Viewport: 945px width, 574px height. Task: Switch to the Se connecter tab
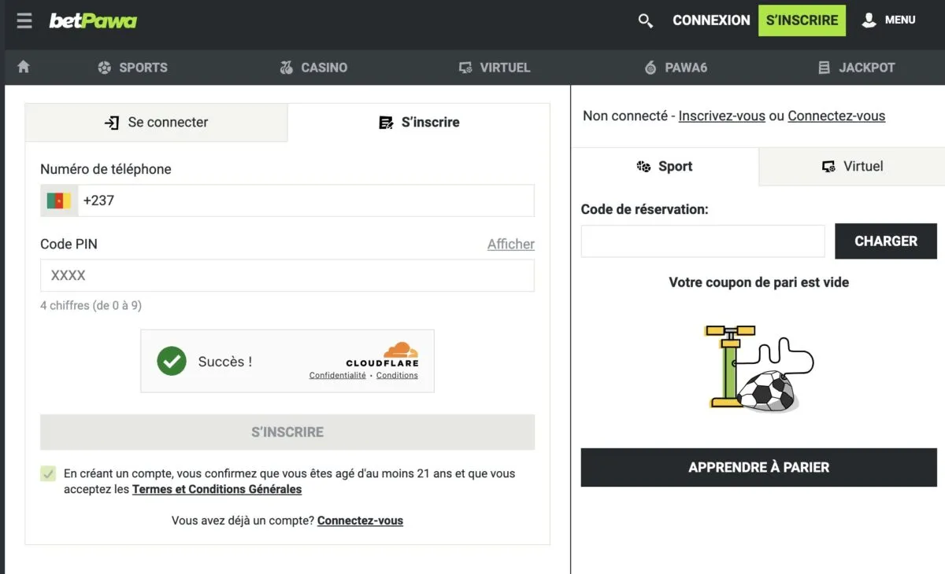coord(156,123)
